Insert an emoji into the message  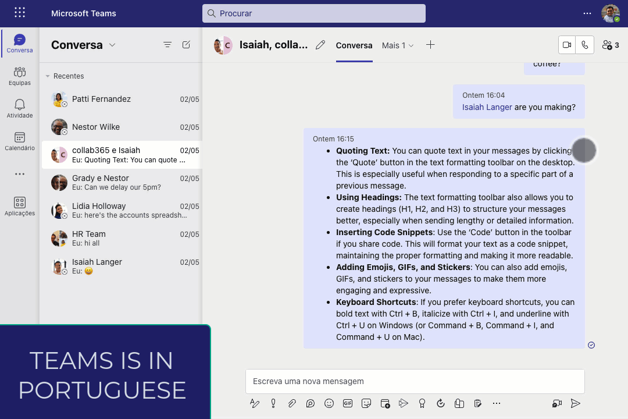tap(329, 403)
